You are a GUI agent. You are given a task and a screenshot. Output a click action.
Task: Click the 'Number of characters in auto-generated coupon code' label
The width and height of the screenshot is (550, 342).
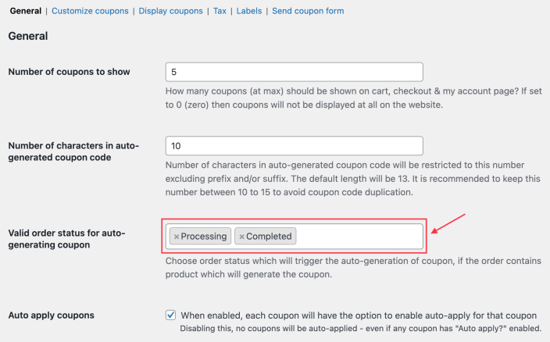click(x=73, y=151)
